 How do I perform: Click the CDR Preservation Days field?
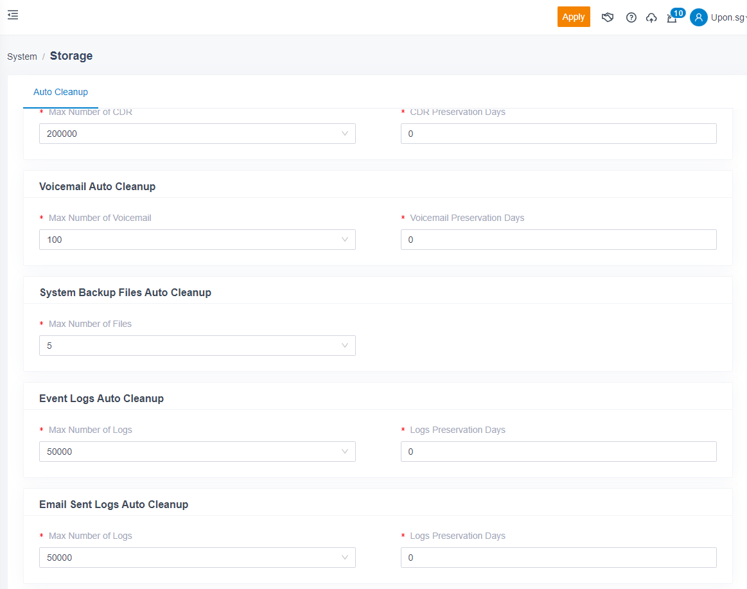point(558,134)
